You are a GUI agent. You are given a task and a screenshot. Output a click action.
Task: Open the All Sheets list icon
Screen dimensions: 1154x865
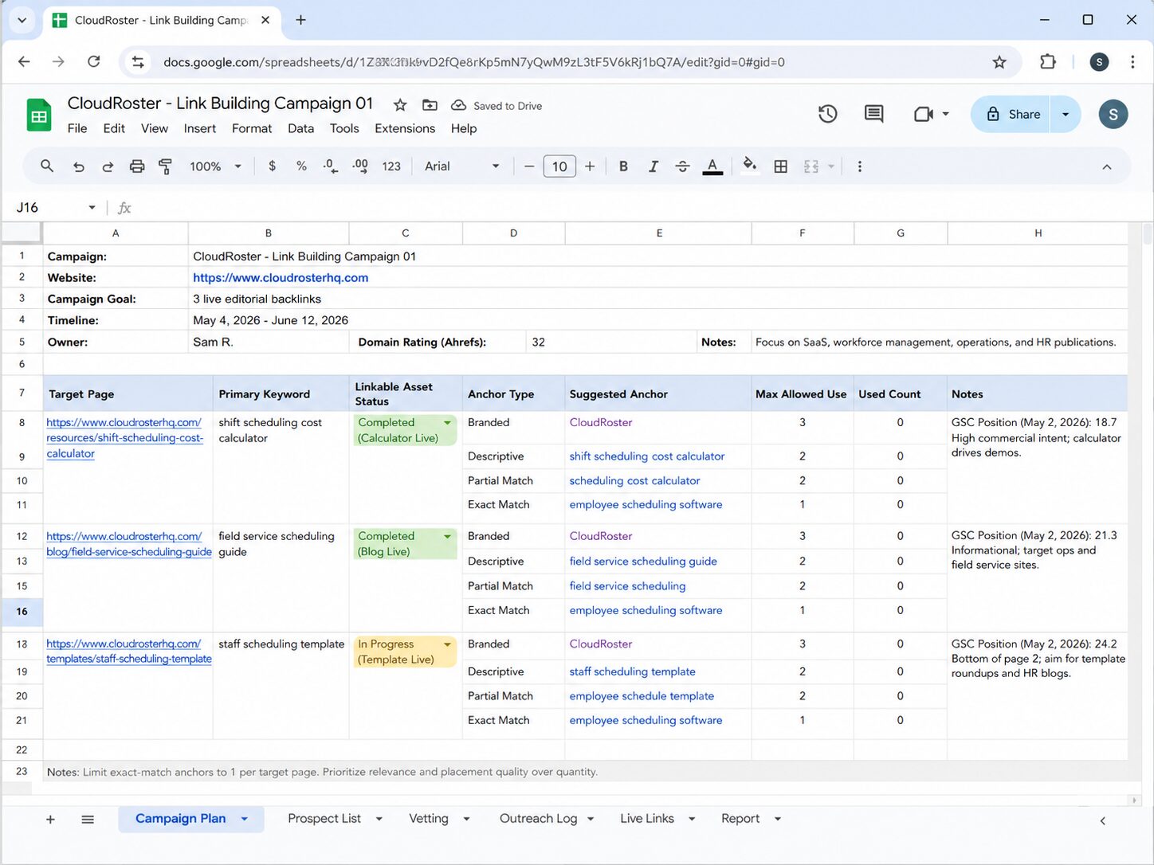[88, 819]
